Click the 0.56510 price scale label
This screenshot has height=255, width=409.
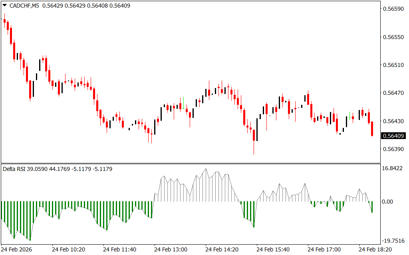click(393, 65)
